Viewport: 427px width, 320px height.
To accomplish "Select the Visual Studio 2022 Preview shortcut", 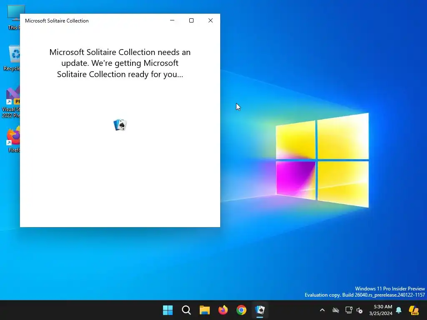I will point(11,102).
